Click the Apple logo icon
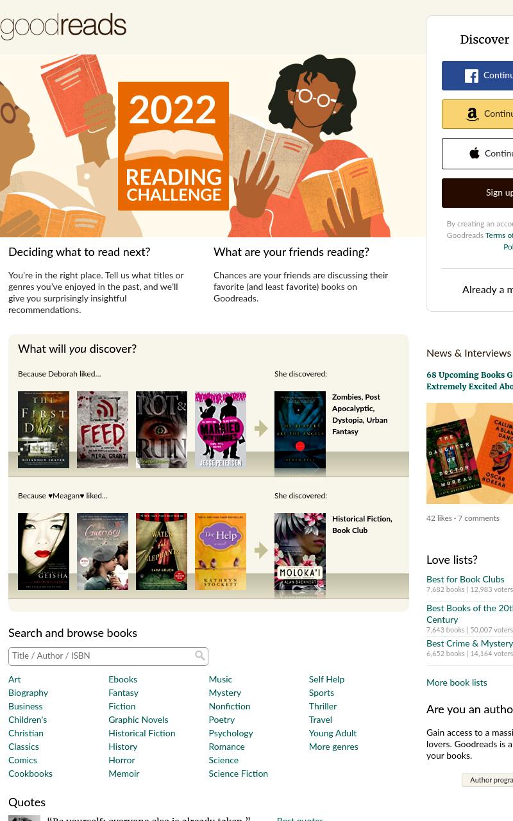513x821 pixels. click(x=475, y=153)
